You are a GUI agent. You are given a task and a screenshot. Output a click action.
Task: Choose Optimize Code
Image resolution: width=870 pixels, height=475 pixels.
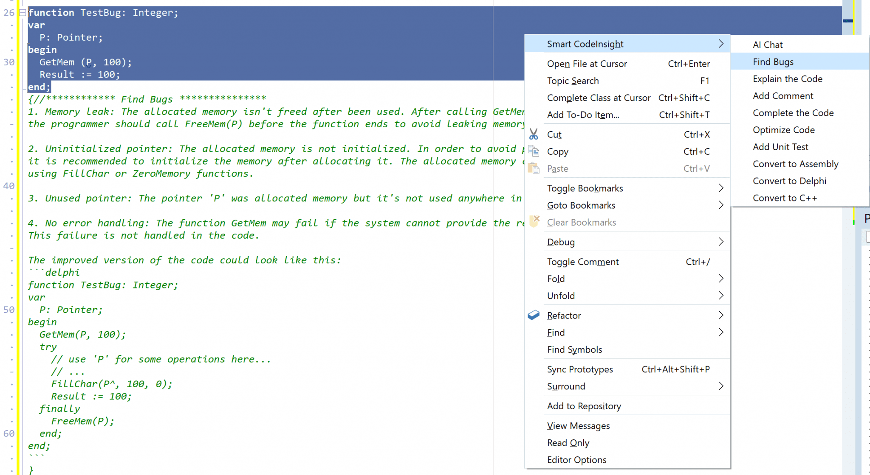pyautogui.click(x=799, y=129)
